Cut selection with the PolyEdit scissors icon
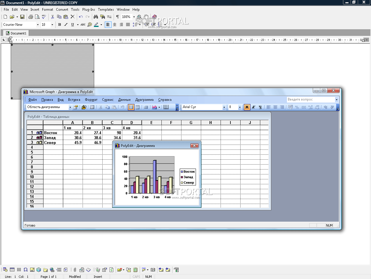Image resolution: width=371 pixels, height=279 pixels. [52, 17]
